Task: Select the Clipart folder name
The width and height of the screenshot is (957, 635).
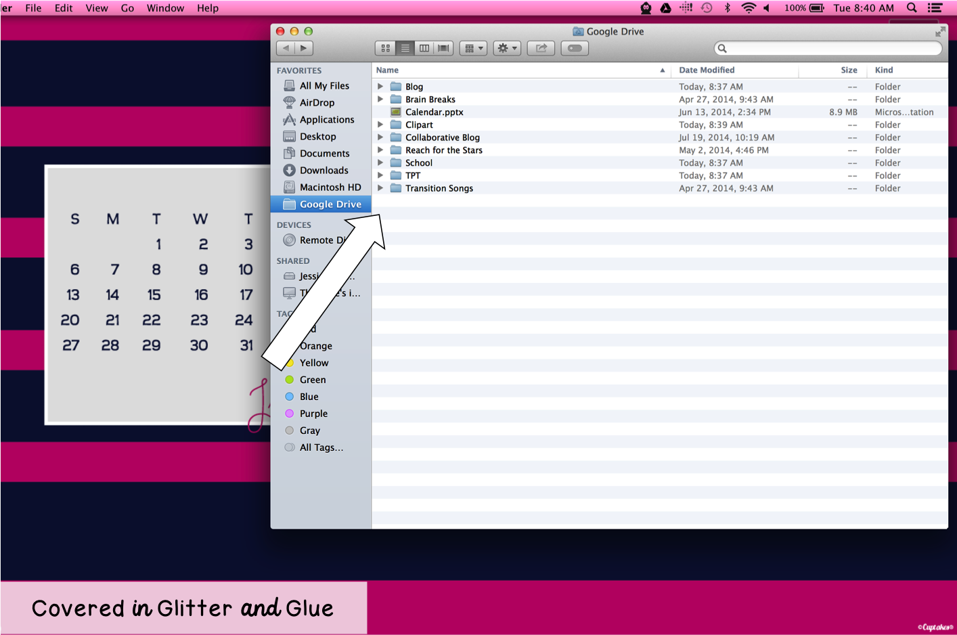Action: coord(419,125)
